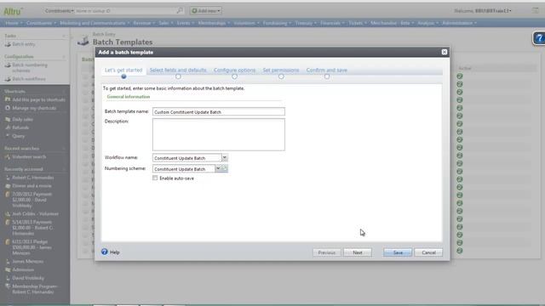
Task: Click Batch workflows icon in sidebar
Action: tap(8, 79)
